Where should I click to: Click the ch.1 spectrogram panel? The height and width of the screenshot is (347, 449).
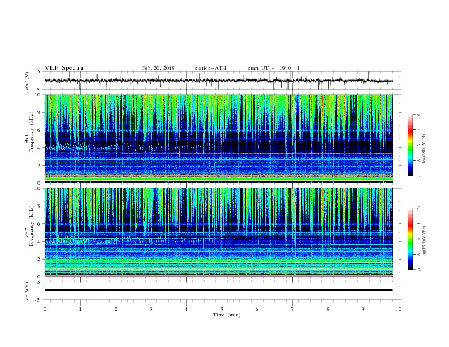pos(219,138)
